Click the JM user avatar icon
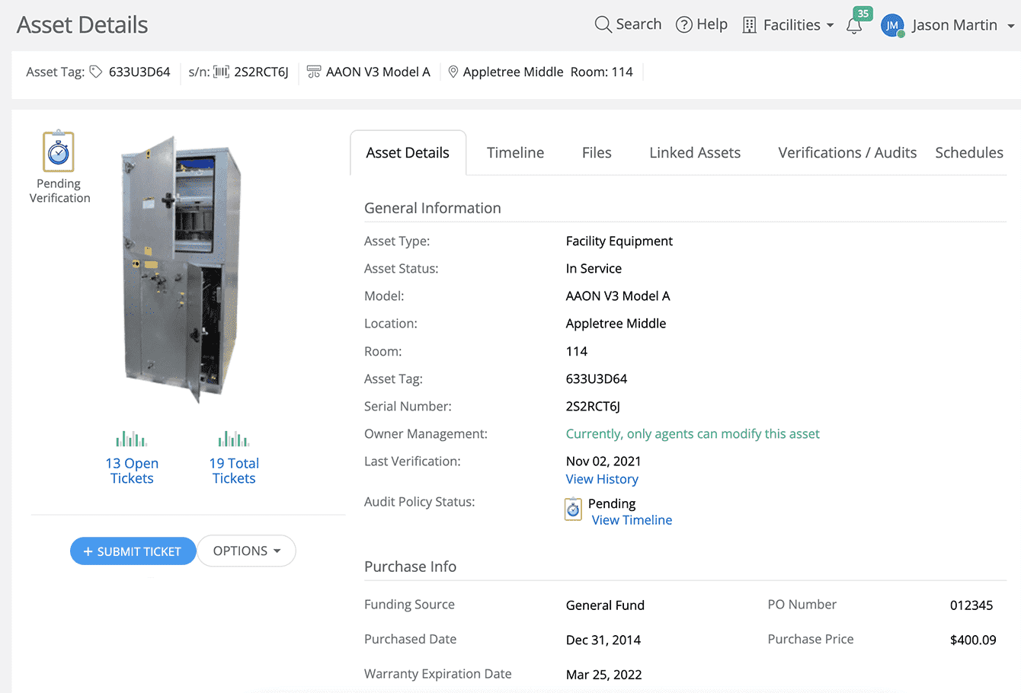Screen dimensions: 1021x693 (892, 25)
